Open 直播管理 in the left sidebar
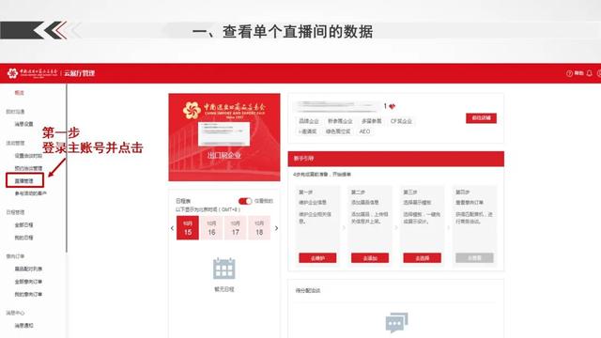The width and height of the screenshot is (601, 338). click(24, 180)
